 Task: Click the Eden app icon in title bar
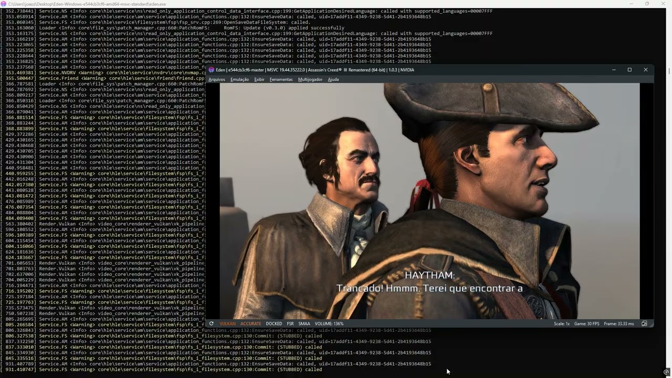pyautogui.click(x=211, y=70)
